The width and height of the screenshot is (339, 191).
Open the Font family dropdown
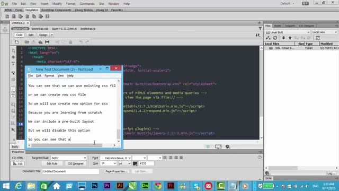coord(115,158)
